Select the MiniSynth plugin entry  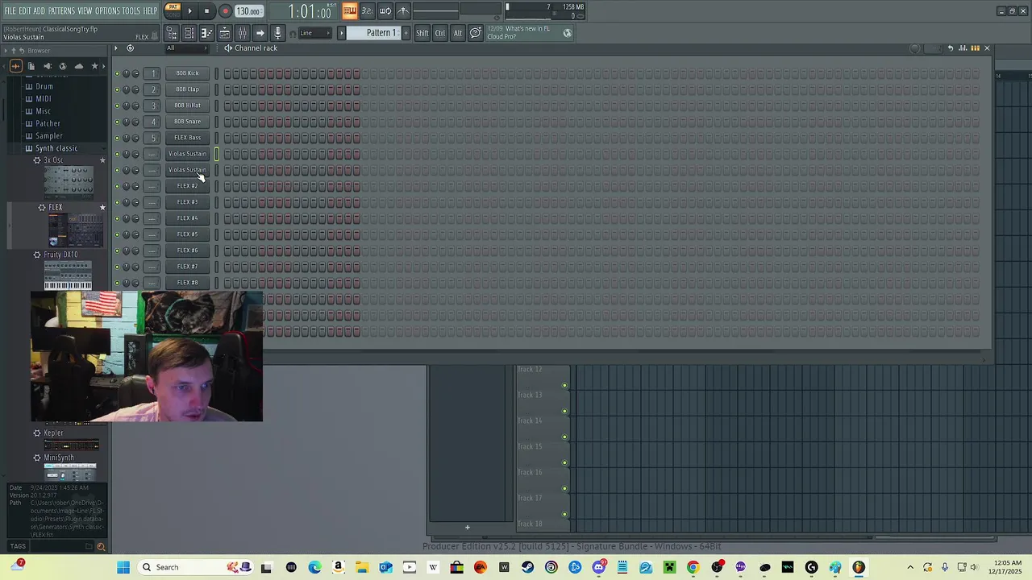coord(59,458)
